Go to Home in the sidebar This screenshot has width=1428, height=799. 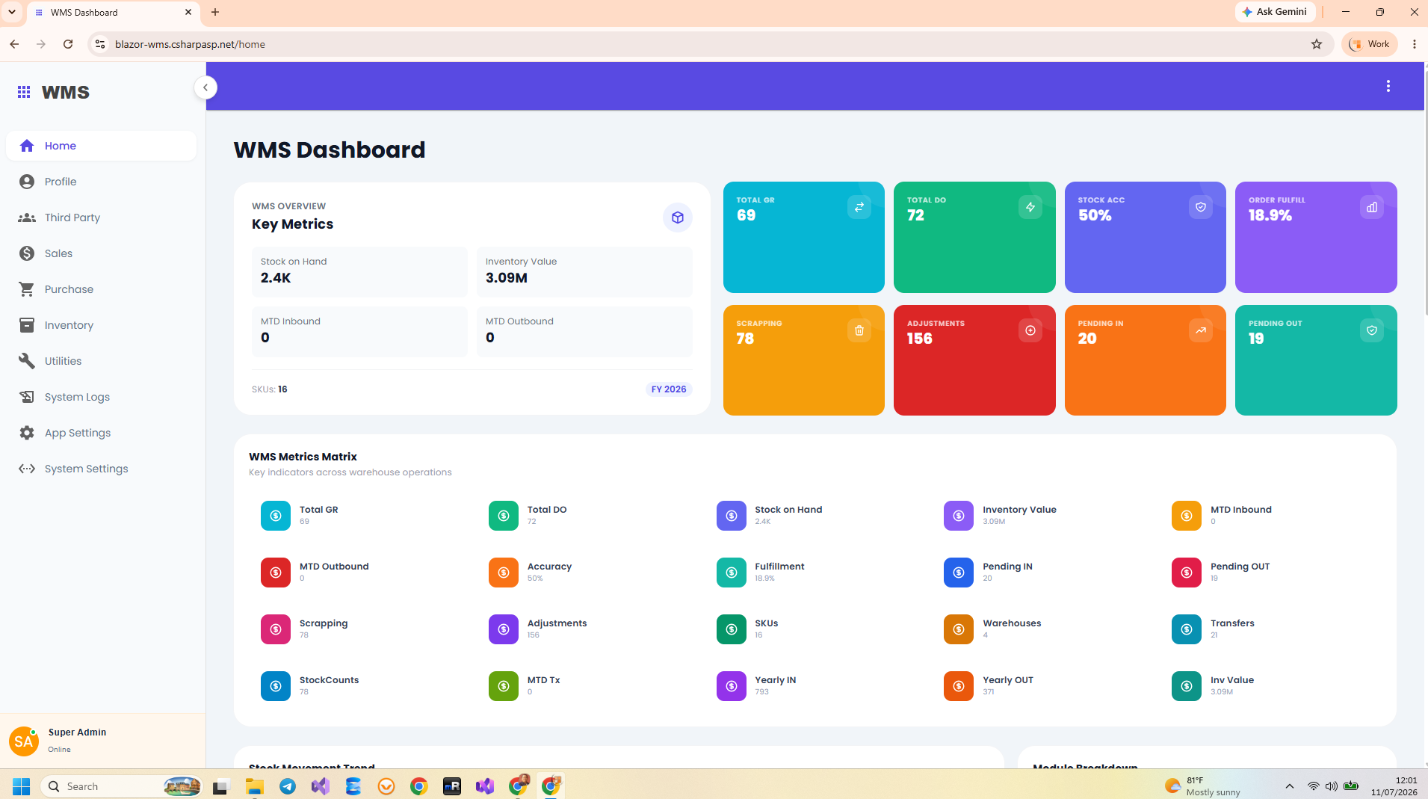[x=101, y=146]
